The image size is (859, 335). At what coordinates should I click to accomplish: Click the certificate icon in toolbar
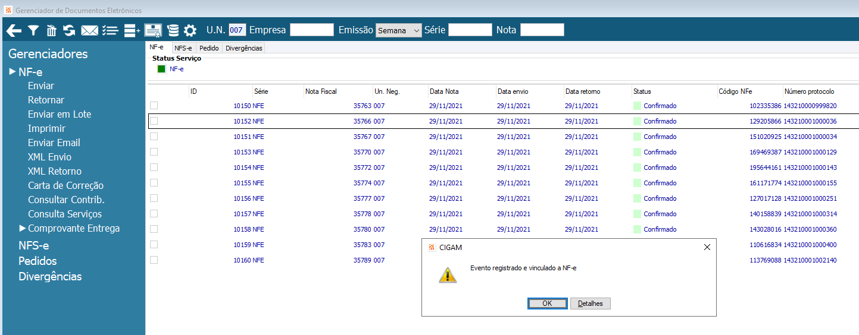(x=154, y=30)
